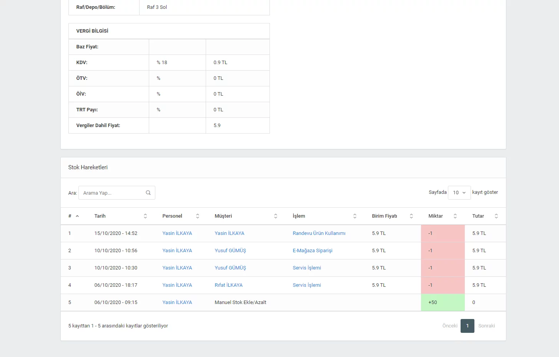Open E-Mağaza Siparişi transaction link
This screenshot has width=559, height=357.
pos(312,251)
